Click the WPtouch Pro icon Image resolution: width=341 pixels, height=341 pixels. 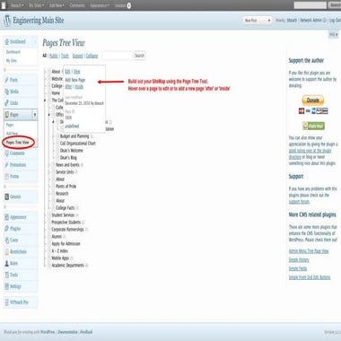click(x=7, y=302)
